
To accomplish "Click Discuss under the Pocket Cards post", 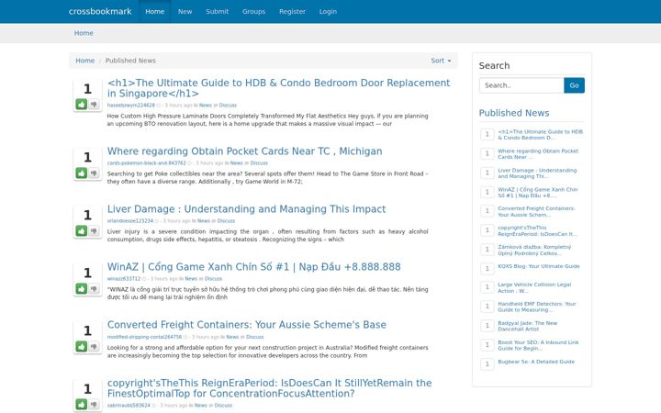I will pyautogui.click(x=259, y=163).
